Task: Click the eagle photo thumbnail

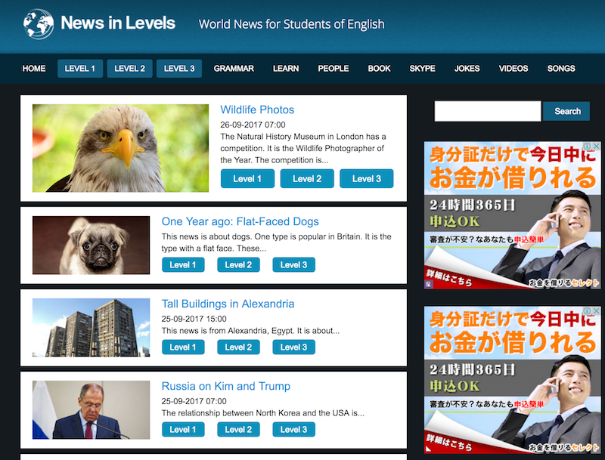Action: (120, 148)
